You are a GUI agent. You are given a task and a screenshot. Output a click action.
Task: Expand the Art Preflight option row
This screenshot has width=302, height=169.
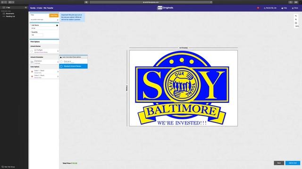click(44, 51)
